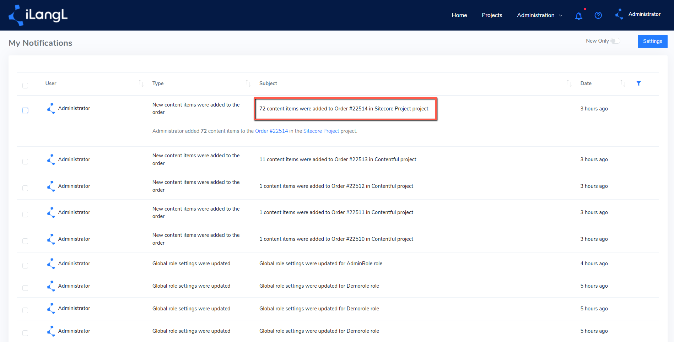Select '1 content items were added to Order #22512' subject
The image size is (674, 342).
click(336, 186)
